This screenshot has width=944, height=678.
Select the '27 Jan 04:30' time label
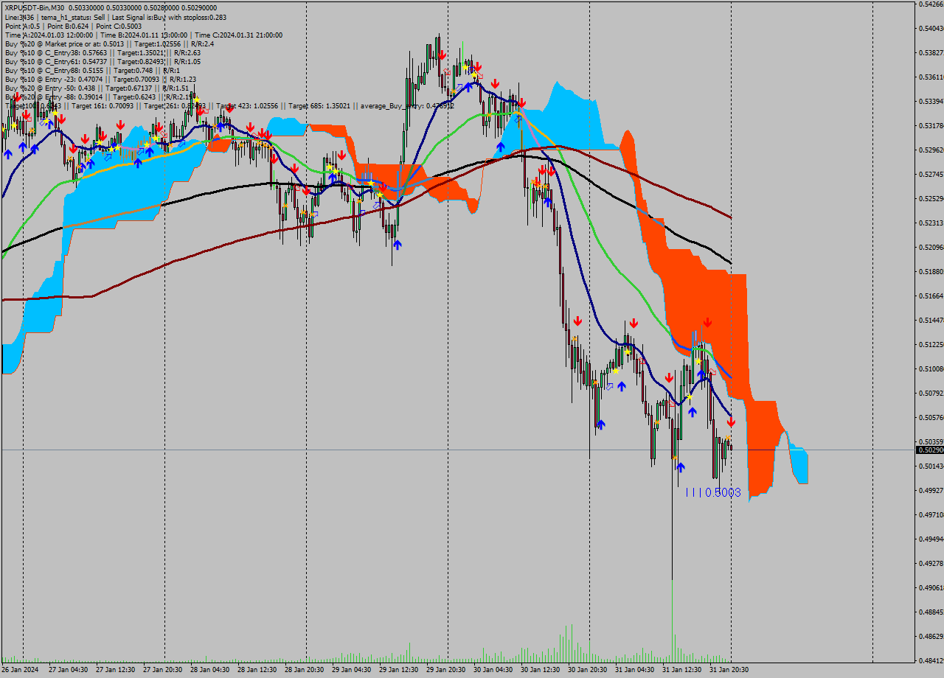[x=68, y=670]
